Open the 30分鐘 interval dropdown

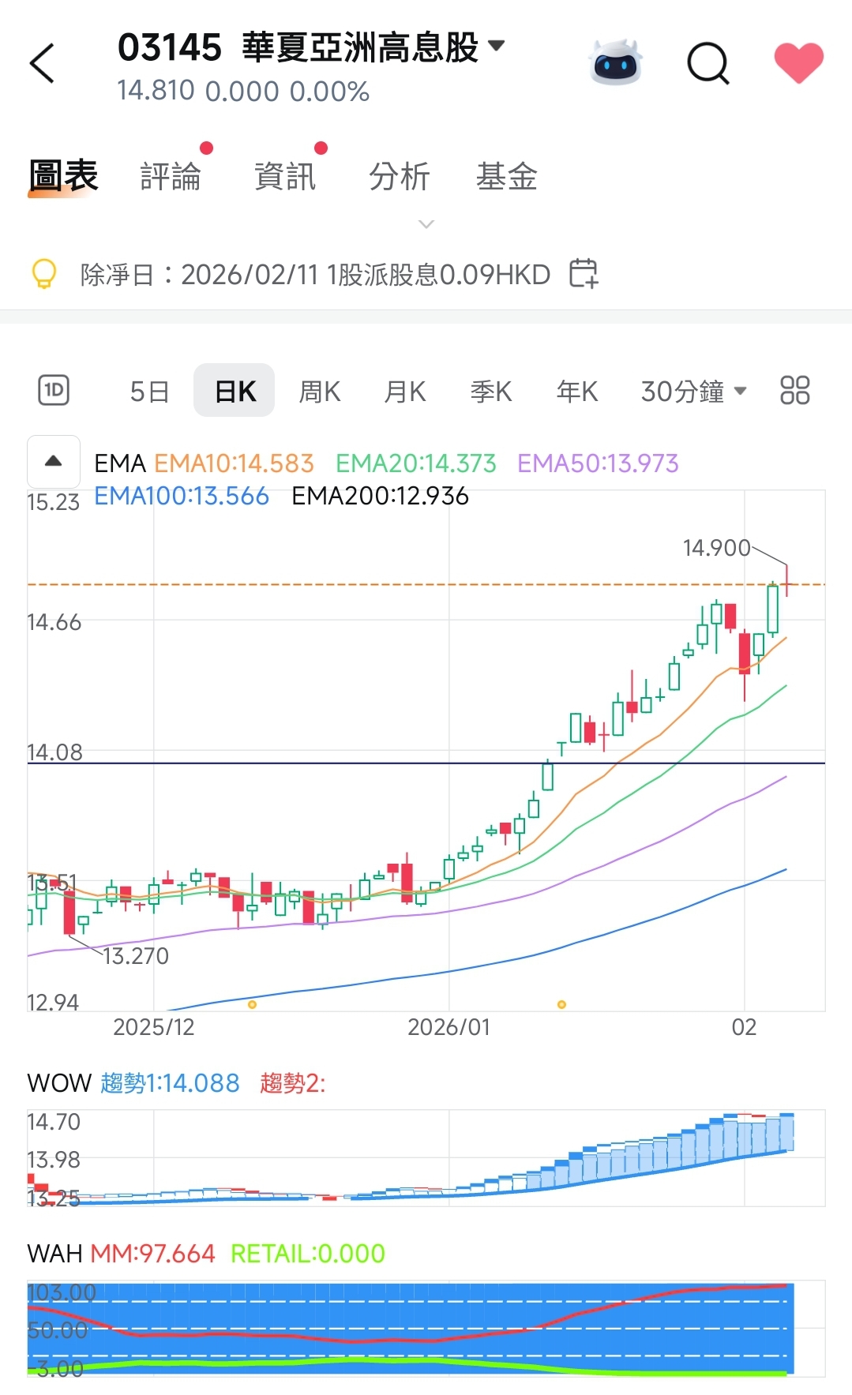(x=693, y=392)
